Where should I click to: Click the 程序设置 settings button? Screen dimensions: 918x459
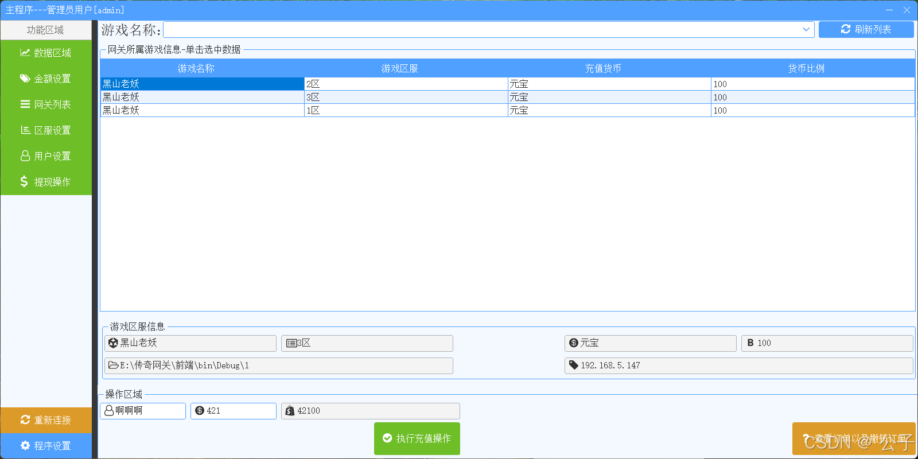46,446
